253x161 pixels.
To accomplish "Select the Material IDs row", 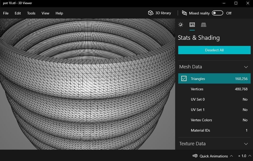I will click(x=214, y=130).
